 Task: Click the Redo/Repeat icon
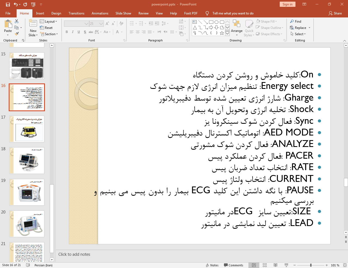click(25, 4)
